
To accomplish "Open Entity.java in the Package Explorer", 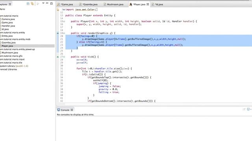I will (7, 36).
